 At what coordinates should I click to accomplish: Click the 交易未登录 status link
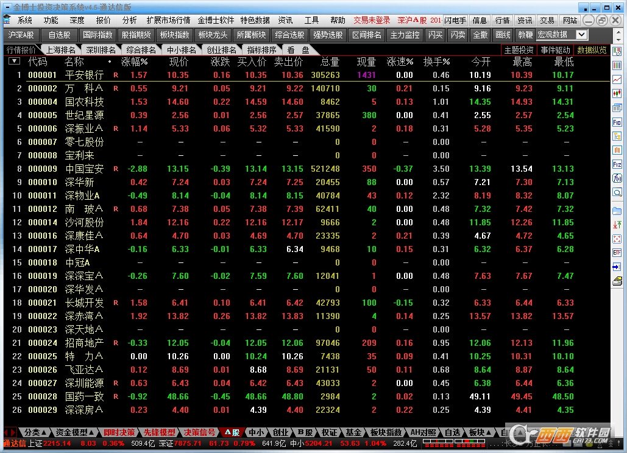(x=372, y=20)
